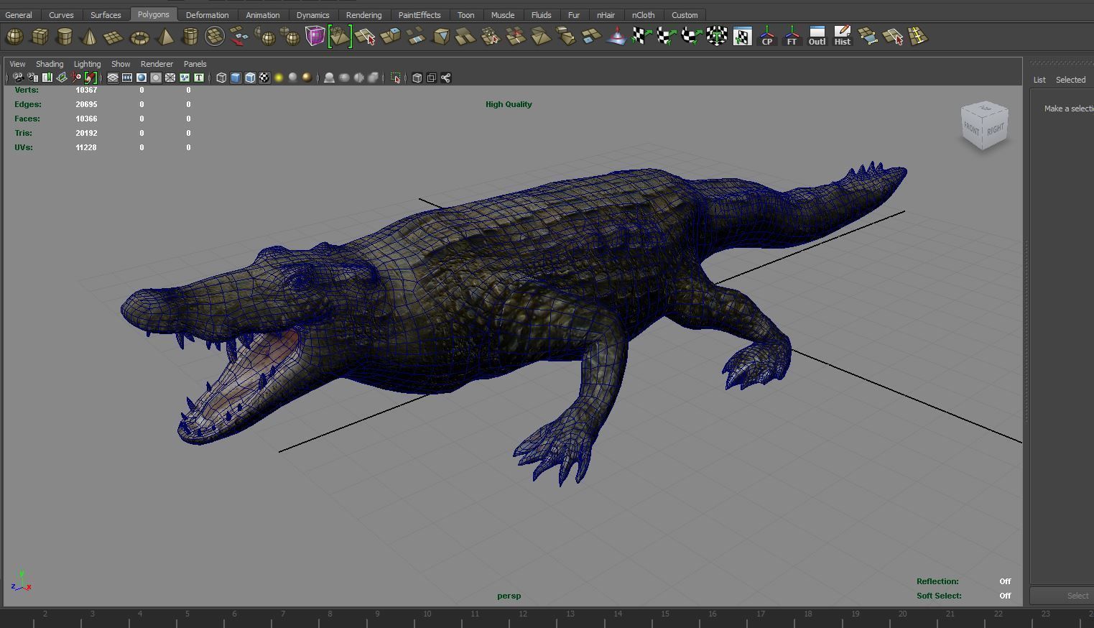
Task: Switch to the PaintEffects shelf tab
Action: pos(419,15)
